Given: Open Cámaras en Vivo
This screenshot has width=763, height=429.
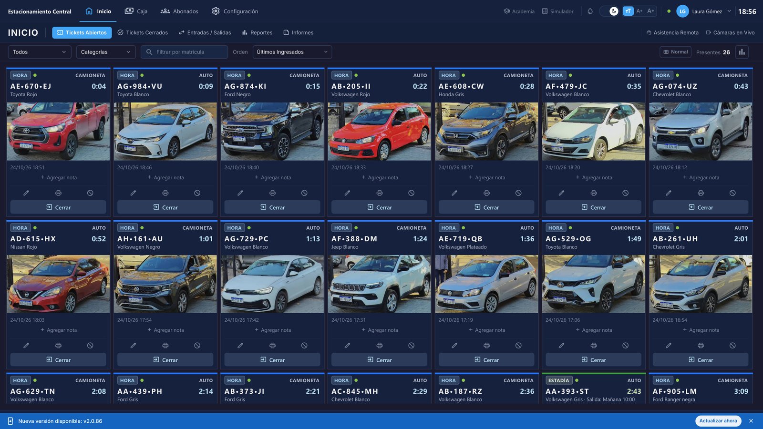Looking at the screenshot, I should 730,33.
